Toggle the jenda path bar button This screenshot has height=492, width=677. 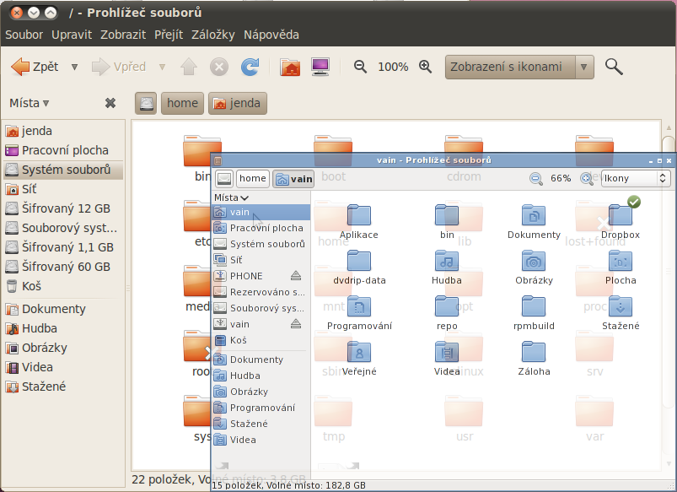tap(238, 104)
